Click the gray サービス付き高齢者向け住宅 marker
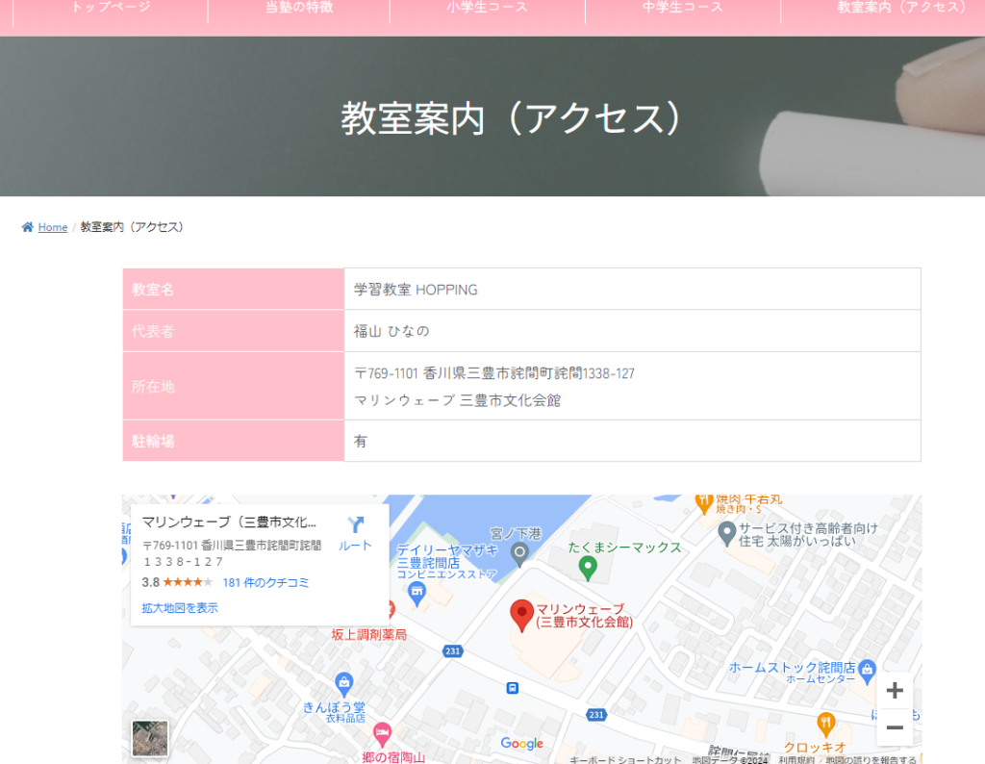The height and width of the screenshot is (764, 985). (728, 529)
